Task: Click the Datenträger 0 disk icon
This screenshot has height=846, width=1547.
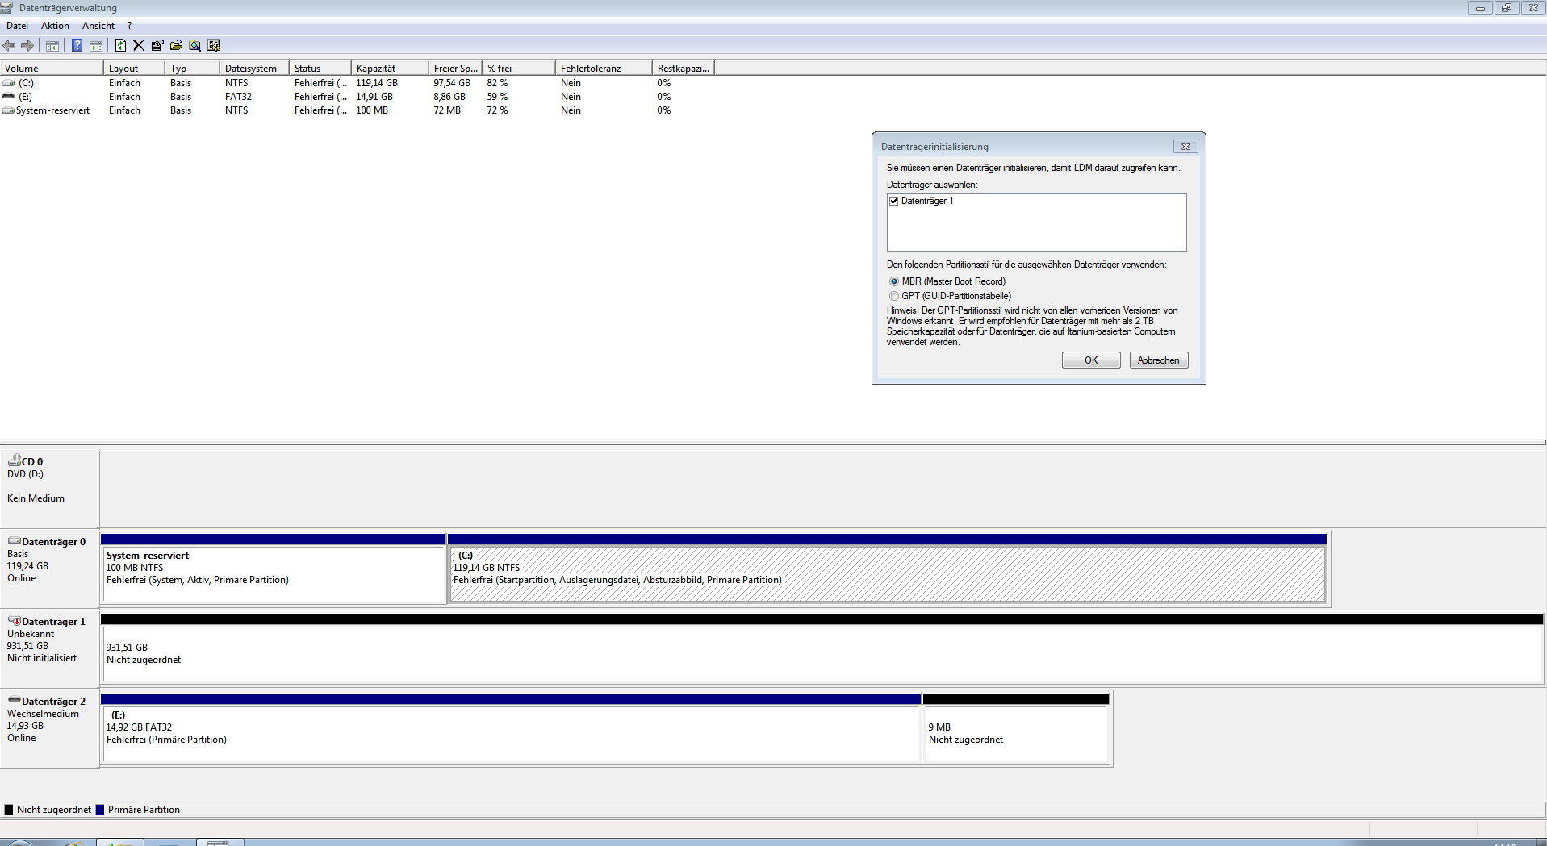Action: pyautogui.click(x=15, y=541)
